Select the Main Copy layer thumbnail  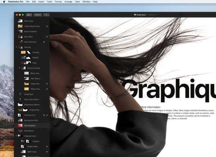[x=20, y=21]
